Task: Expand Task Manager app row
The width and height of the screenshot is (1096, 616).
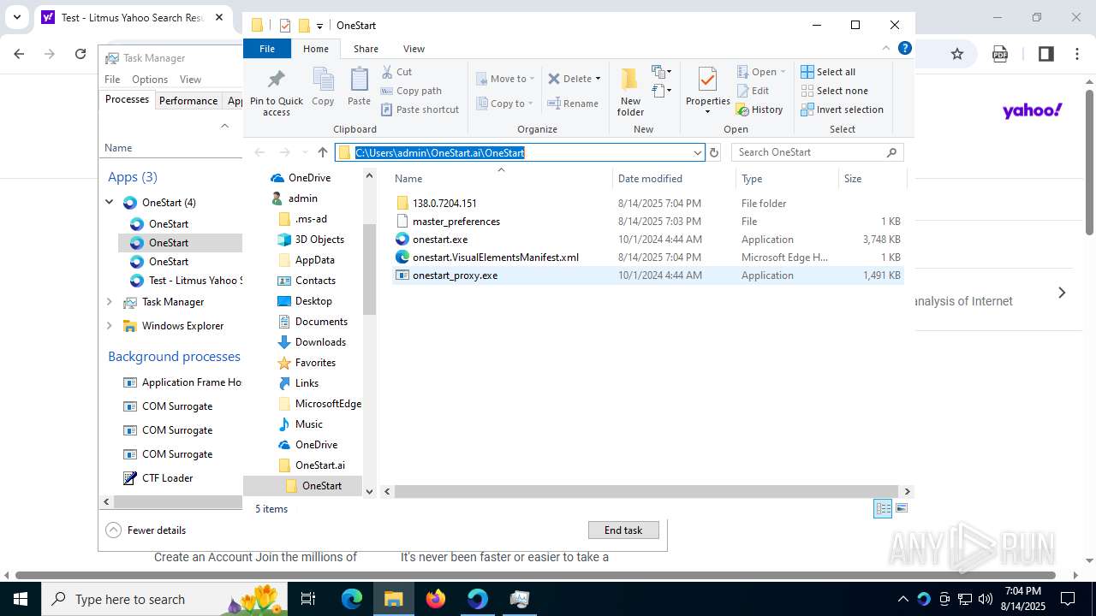Action: coord(110,302)
